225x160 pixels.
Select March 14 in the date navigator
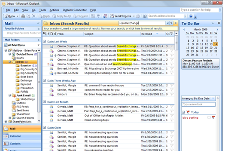pyautogui.click(x=216, y=44)
